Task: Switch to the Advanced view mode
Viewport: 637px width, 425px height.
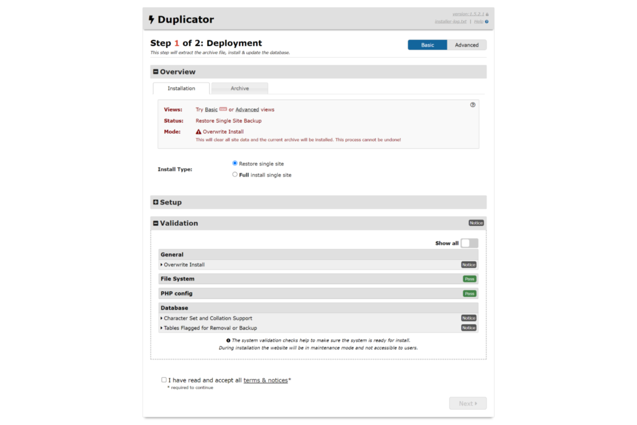Action: pyautogui.click(x=467, y=45)
